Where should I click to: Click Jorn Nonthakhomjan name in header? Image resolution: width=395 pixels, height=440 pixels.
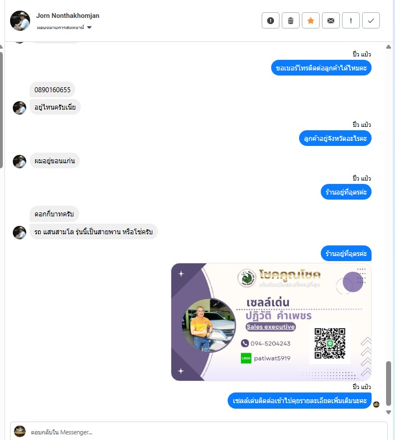click(68, 16)
